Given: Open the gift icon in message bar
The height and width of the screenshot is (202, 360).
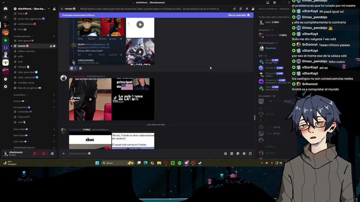Looking at the screenshot, I should tap(225, 153).
